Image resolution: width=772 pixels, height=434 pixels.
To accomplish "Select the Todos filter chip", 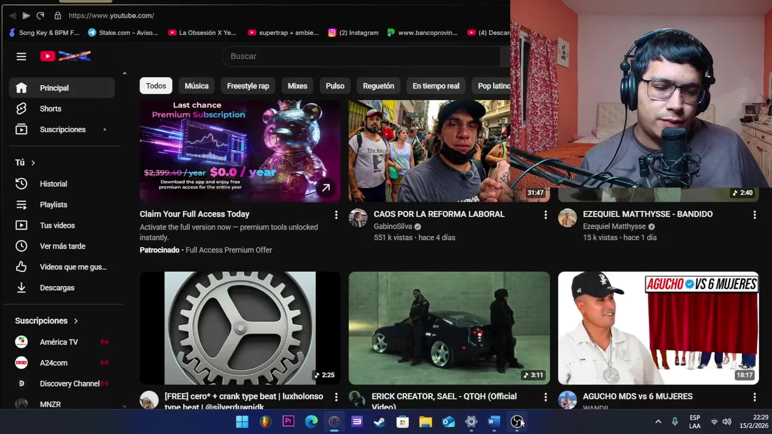I will pyautogui.click(x=156, y=86).
